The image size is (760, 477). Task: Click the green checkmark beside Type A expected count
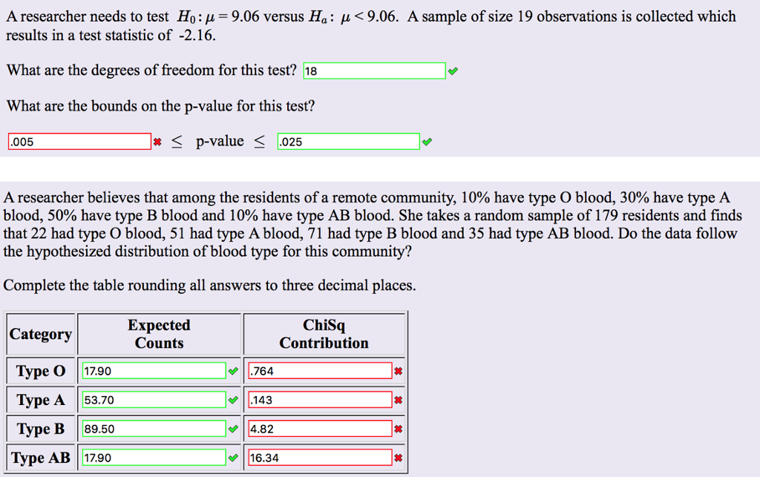pos(234,399)
